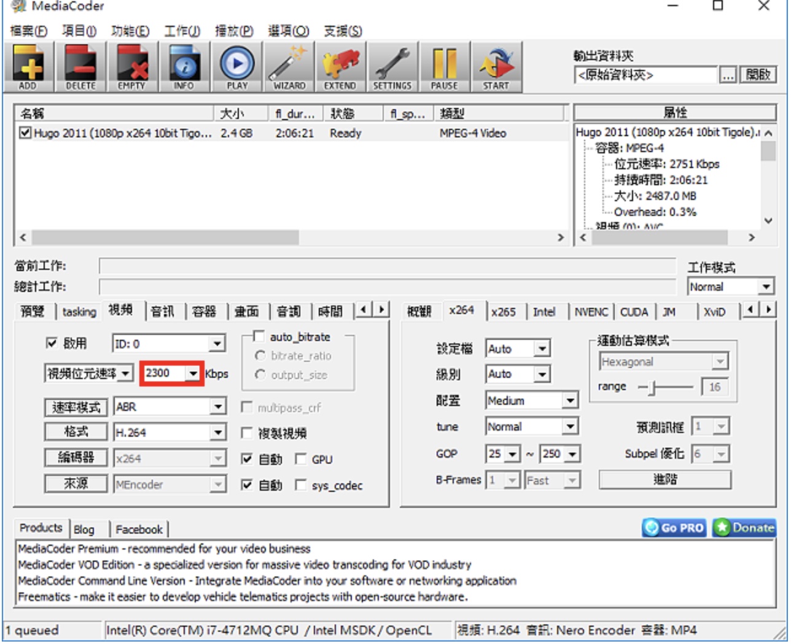Open the H.264 format dropdown
The height and width of the screenshot is (644, 791).
(x=169, y=432)
